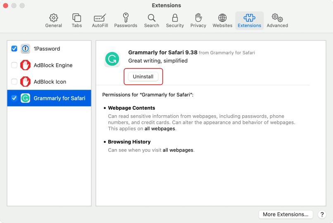Open the Security padlock icon

coord(175,18)
